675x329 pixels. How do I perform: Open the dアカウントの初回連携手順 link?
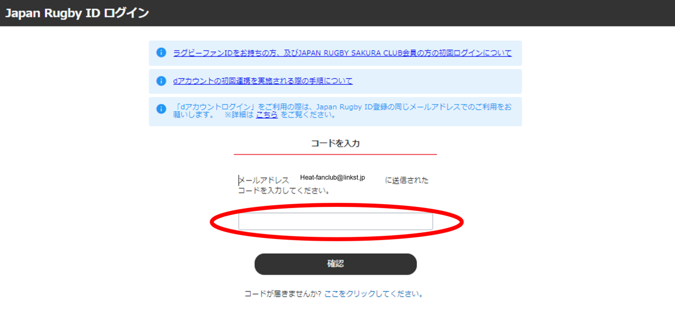[263, 81]
